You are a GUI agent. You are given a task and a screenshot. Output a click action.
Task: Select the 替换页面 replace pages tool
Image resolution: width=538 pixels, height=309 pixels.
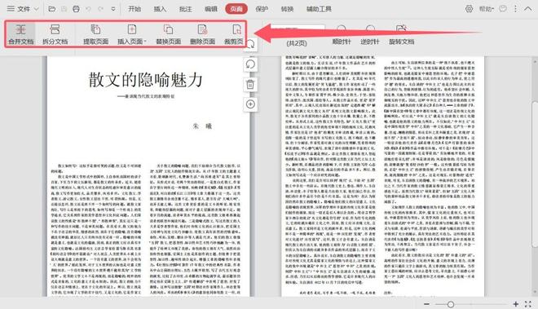click(168, 34)
